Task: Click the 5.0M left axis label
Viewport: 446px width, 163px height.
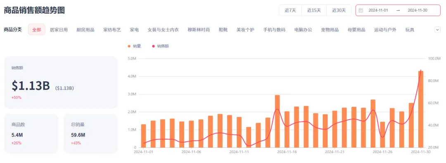Action: click(132, 59)
